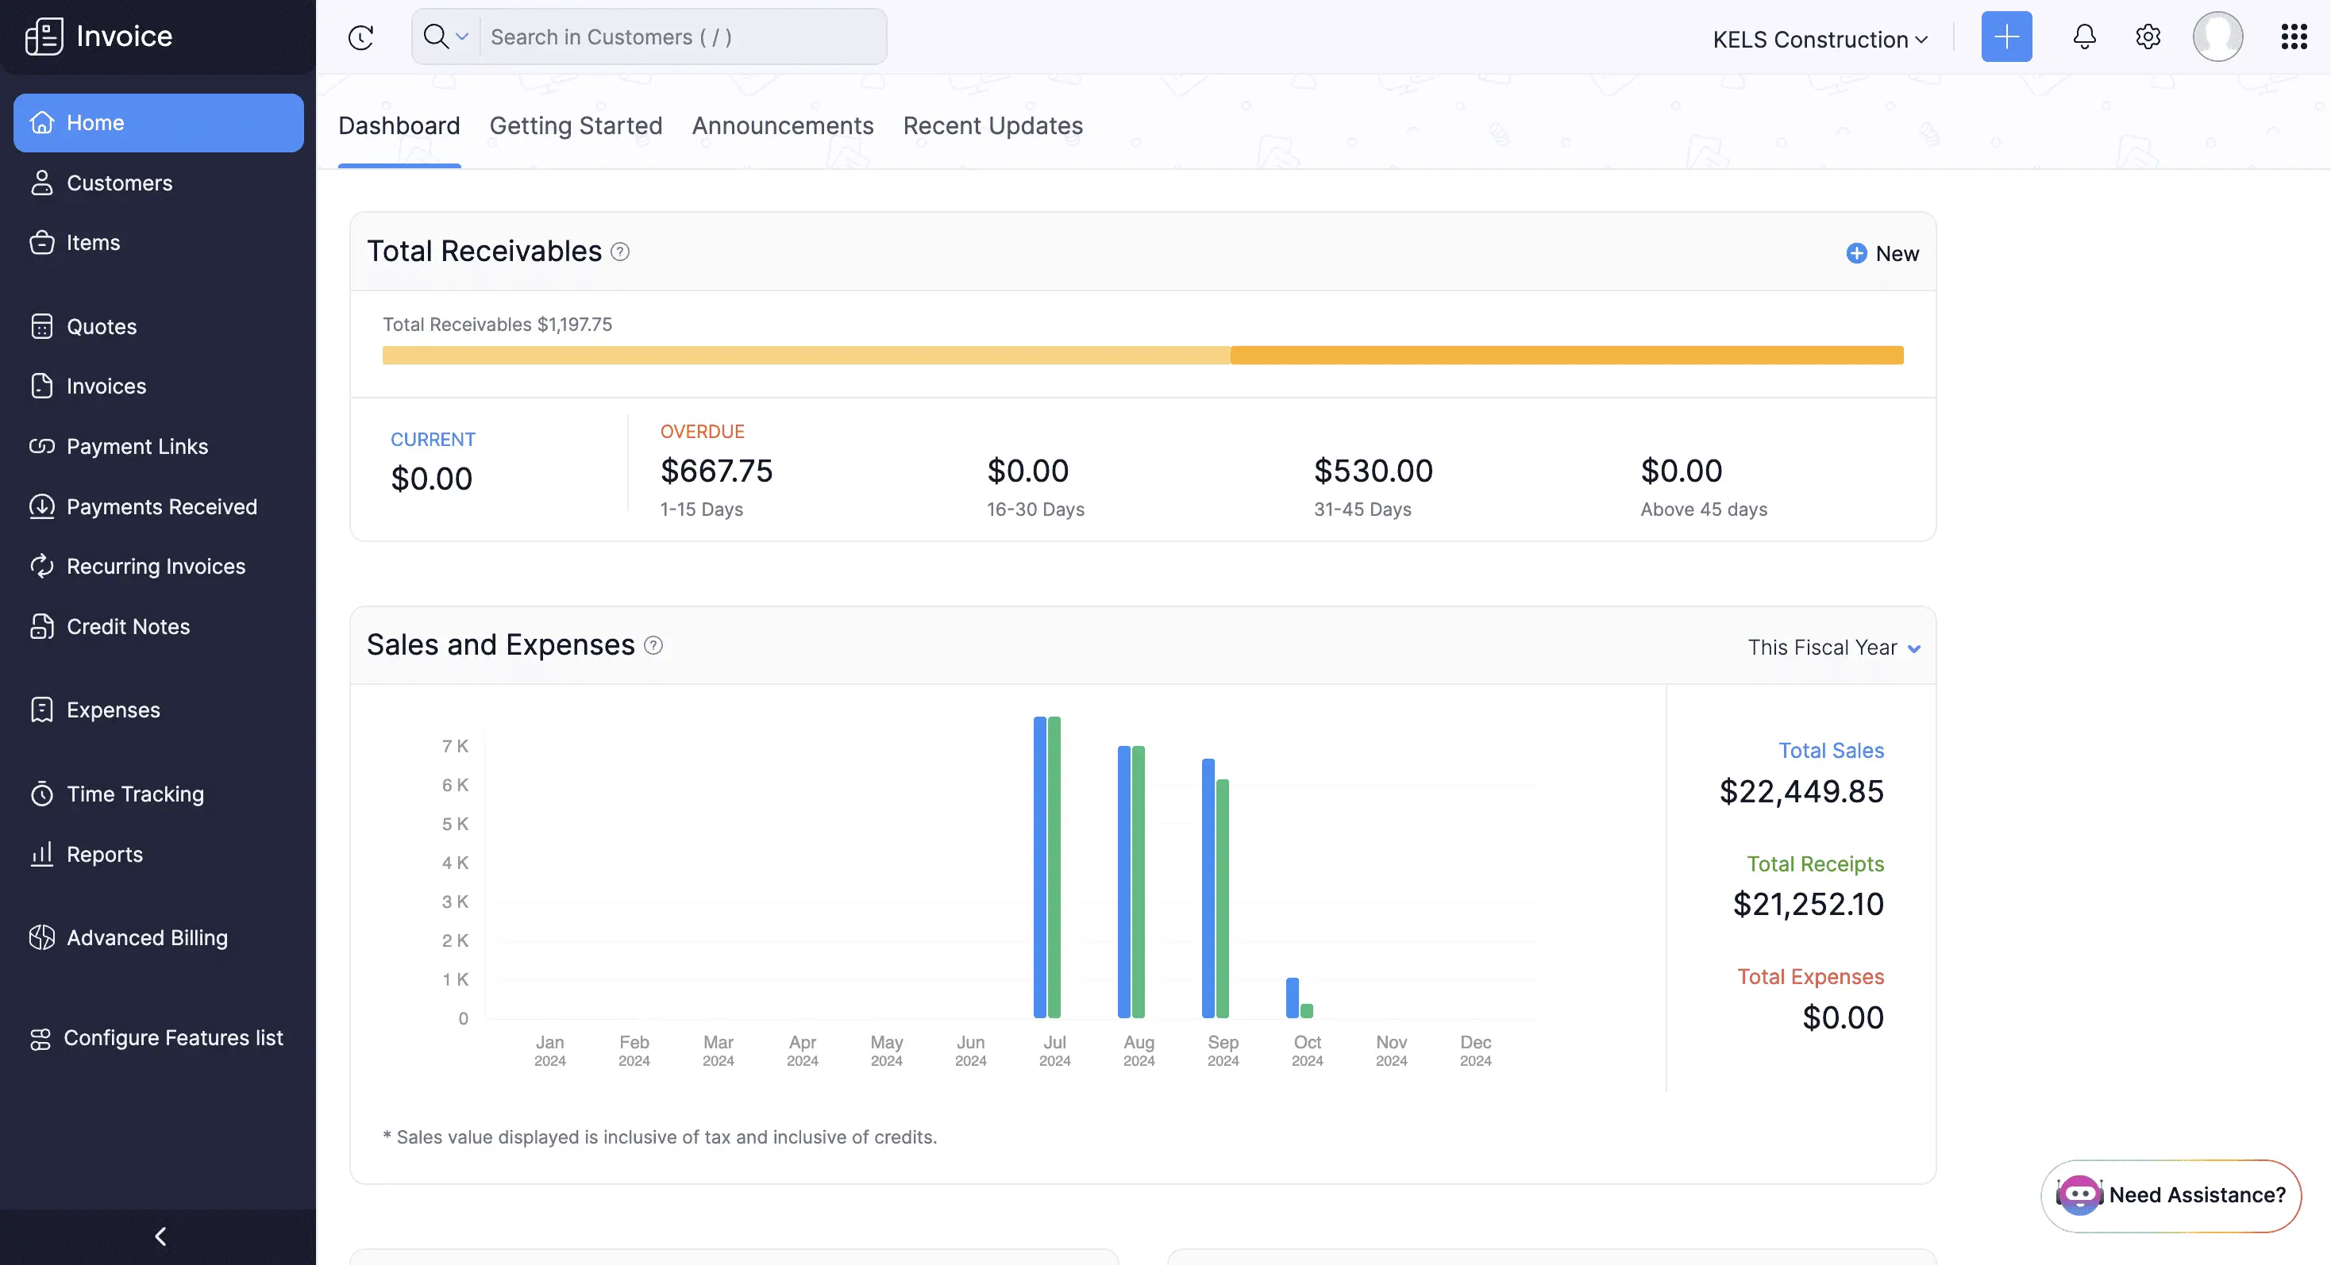Select Credit Notes module
The image size is (2331, 1265).
(x=128, y=625)
